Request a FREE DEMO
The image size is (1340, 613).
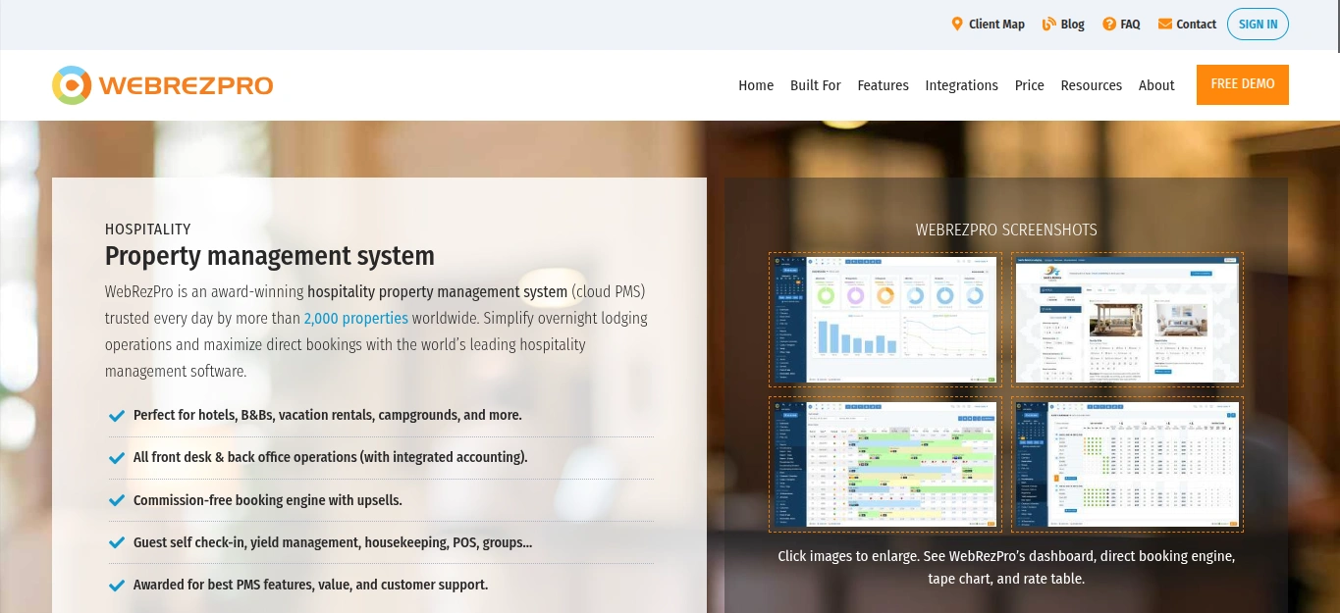pos(1242,84)
